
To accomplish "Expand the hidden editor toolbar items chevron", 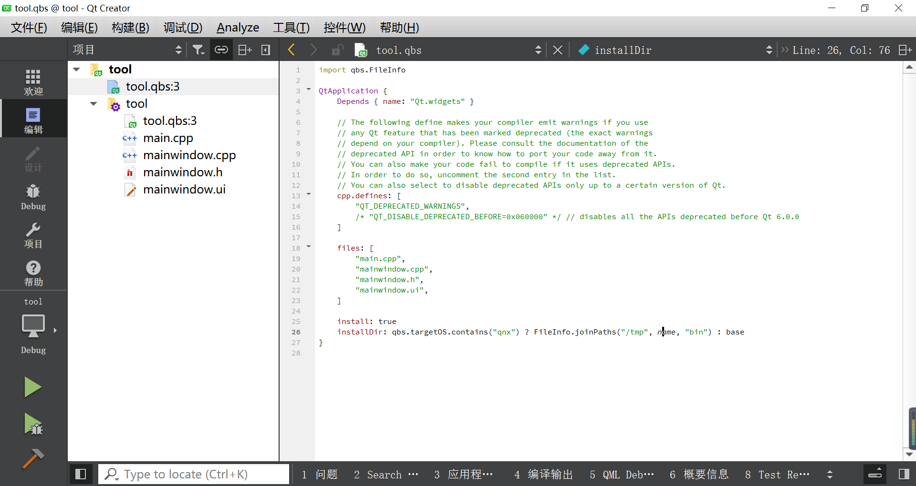I will [784, 50].
